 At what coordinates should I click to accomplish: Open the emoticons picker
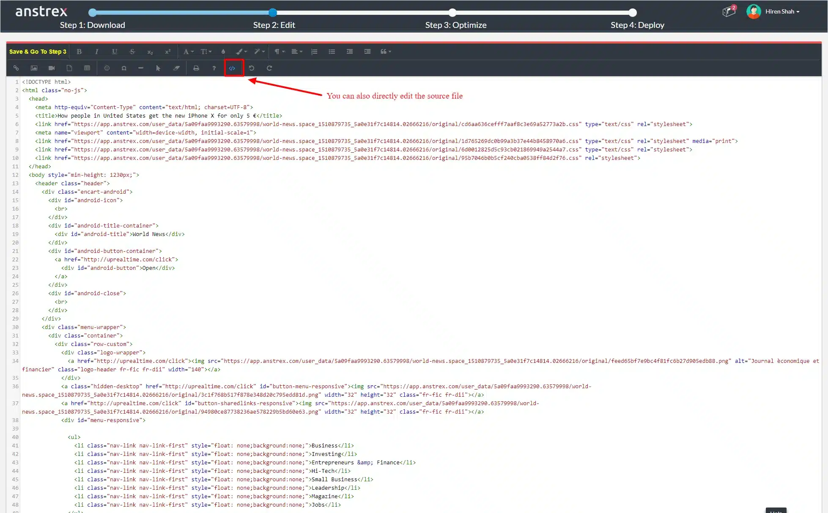click(107, 68)
